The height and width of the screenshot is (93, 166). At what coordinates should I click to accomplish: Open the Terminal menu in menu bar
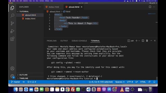pyautogui.click(x=41, y=1)
